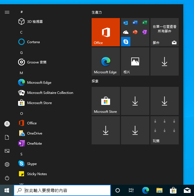This screenshot has width=194, height=196.
Task: Open the 郵件 mail tile
Action: pyautogui.click(x=164, y=32)
